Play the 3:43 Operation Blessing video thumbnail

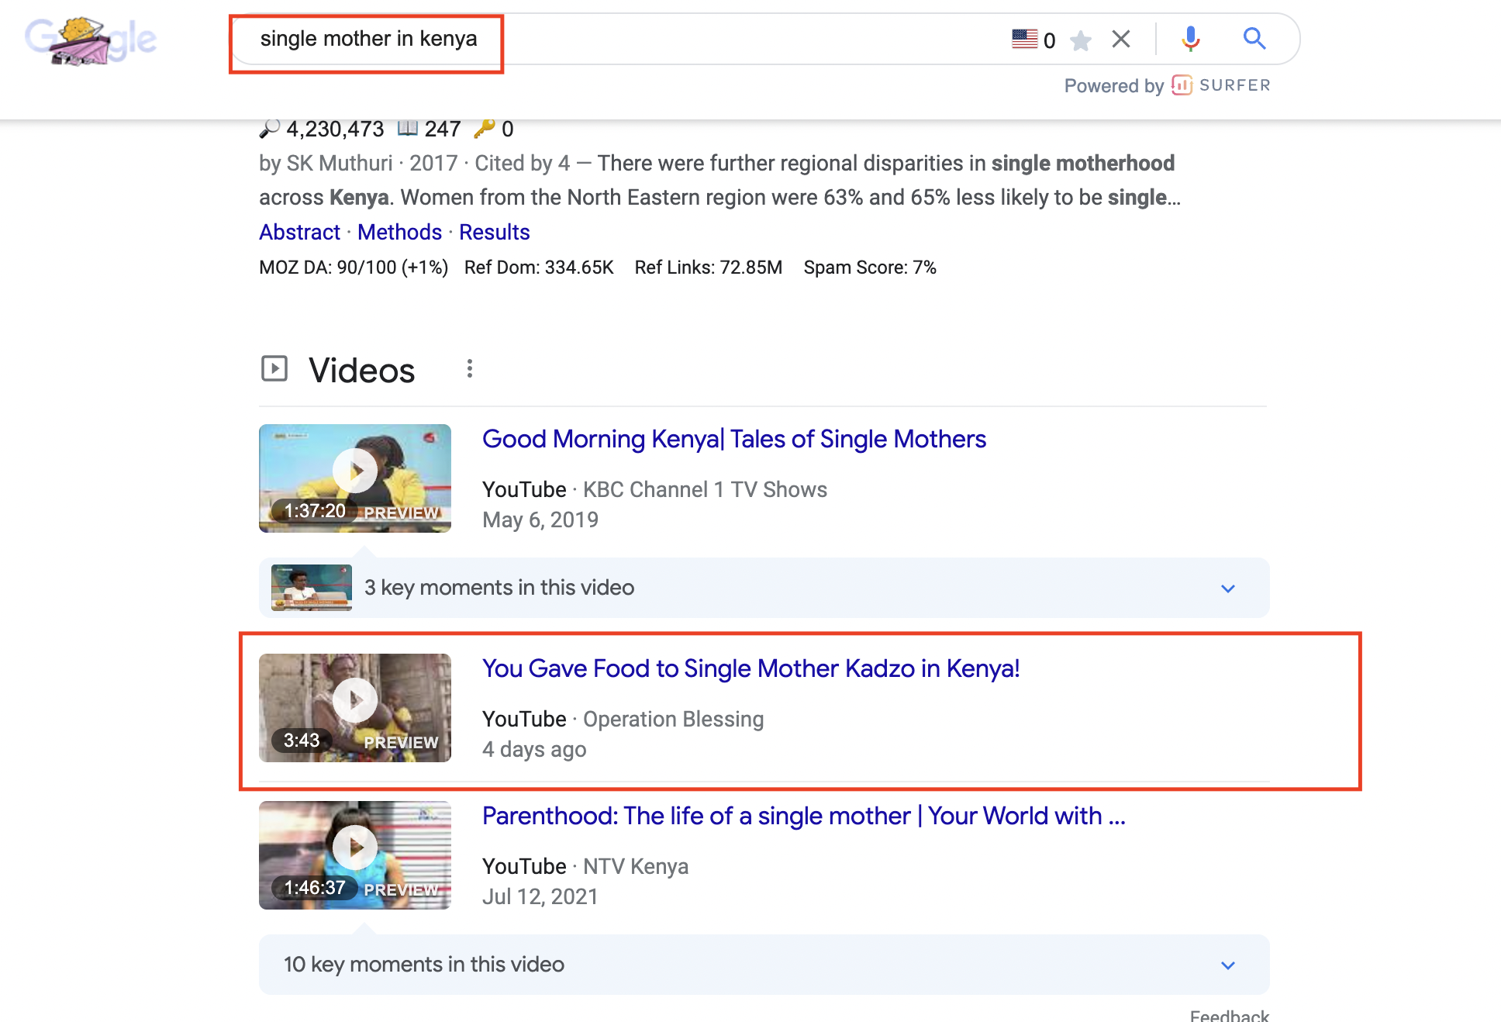point(355,708)
